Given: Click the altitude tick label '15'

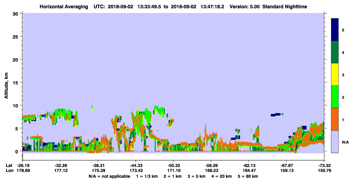Looking at the screenshot, I should tap(16, 82).
